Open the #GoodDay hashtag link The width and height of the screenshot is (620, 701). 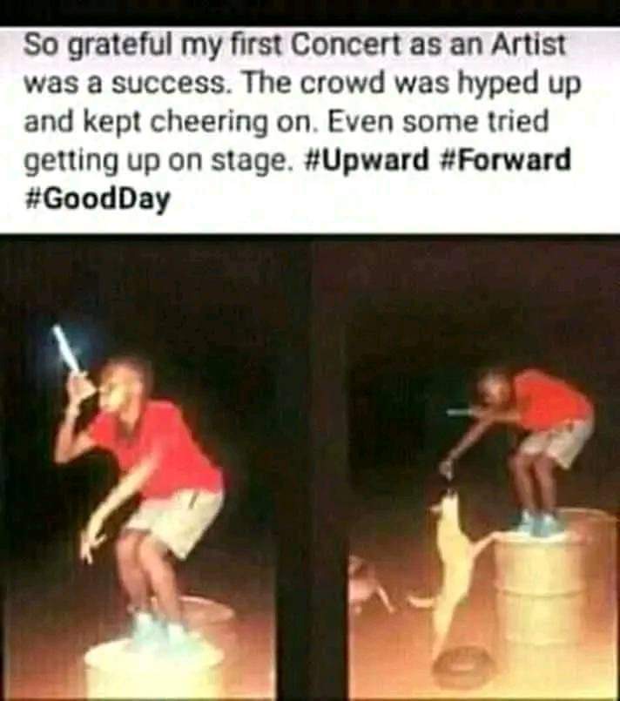pyautogui.click(x=97, y=200)
